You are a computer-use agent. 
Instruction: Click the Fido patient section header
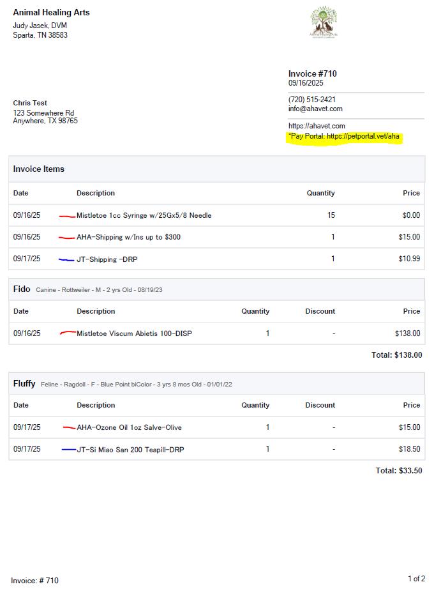[x=22, y=289]
